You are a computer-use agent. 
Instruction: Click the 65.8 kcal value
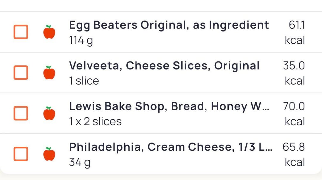coord(294,154)
